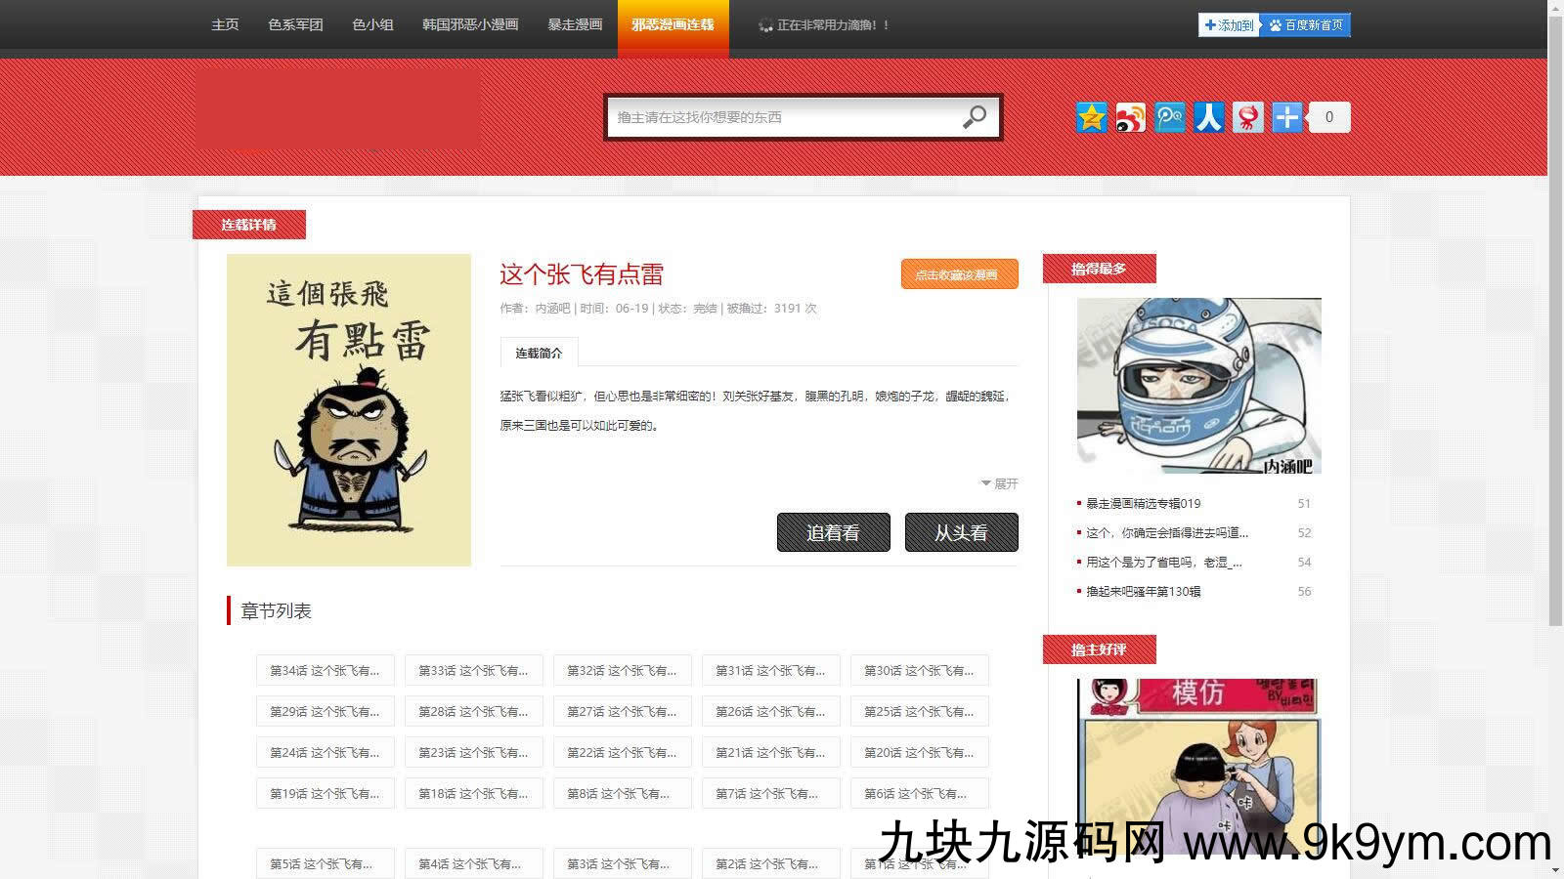Open the 韩国邪恶小漫画 menu item
The width and height of the screenshot is (1564, 879).
pos(470,24)
